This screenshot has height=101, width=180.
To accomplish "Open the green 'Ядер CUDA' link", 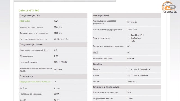I will coord(24,21).
